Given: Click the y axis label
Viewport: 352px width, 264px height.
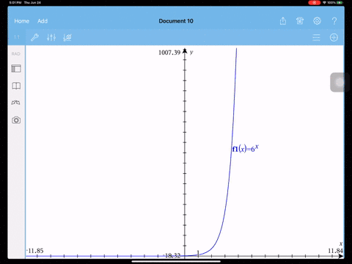Looking at the screenshot, I should click(x=191, y=52).
